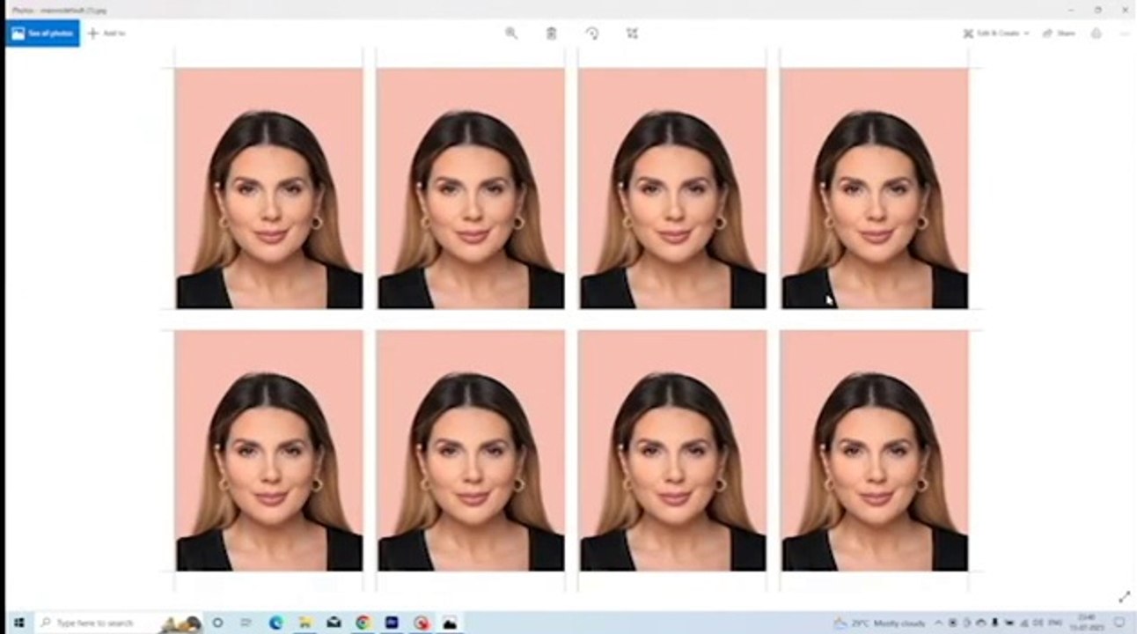Image resolution: width=1137 pixels, height=634 pixels.
Task: Select the Crop tool icon
Action: pyautogui.click(x=632, y=33)
